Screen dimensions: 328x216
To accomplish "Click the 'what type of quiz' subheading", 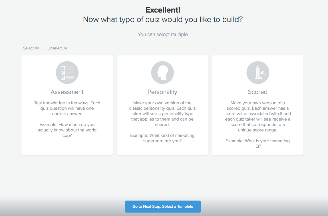I will [163, 20].
